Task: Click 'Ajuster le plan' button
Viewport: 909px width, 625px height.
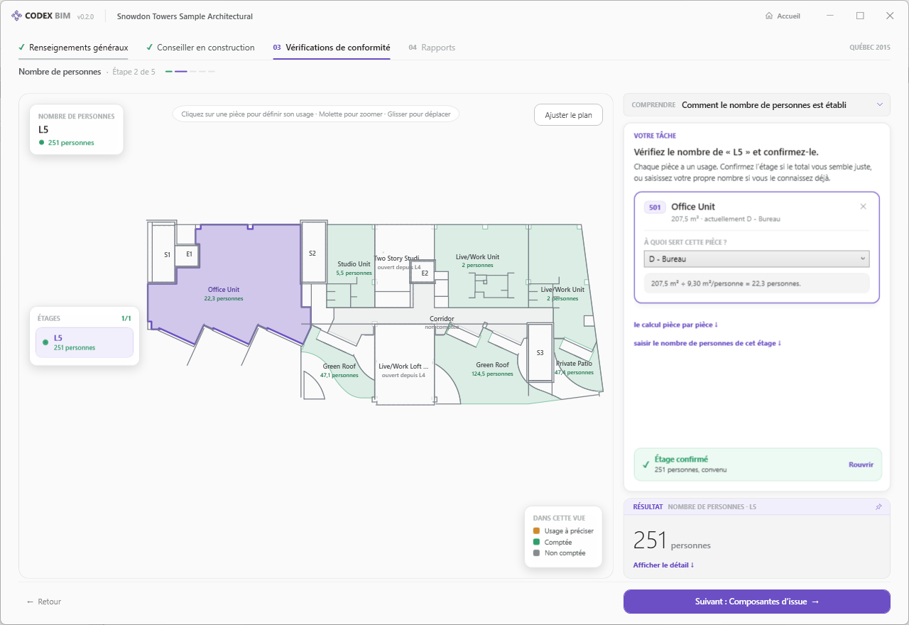Action: (x=568, y=115)
